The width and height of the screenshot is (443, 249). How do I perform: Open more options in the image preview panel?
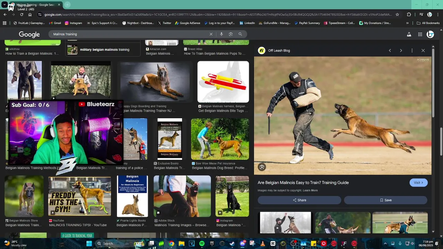tap(412, 50)
